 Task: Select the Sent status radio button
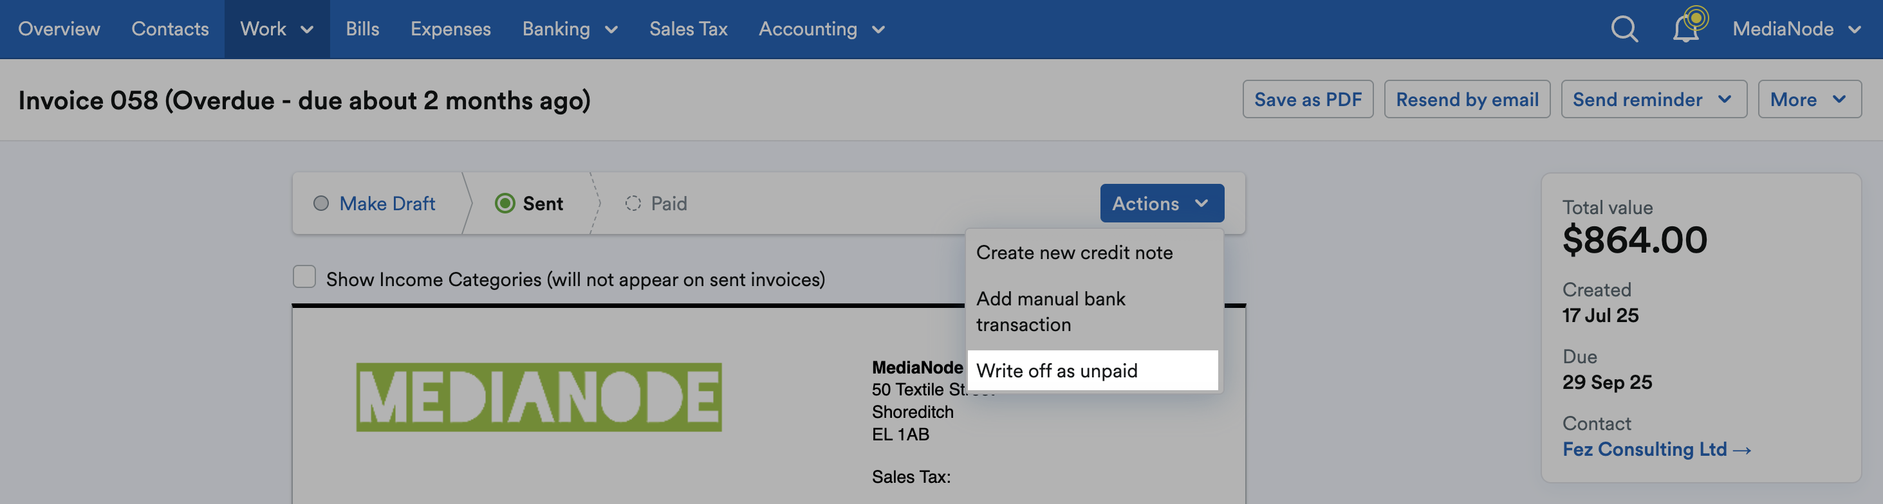tap(505, 203)
